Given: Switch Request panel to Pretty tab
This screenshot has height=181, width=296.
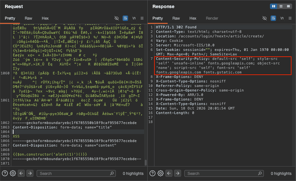Looking at the screenshot, I should [10, 18].
